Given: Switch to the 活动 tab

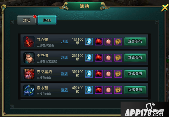Looking at the screenshot, I should coord(27,20).
